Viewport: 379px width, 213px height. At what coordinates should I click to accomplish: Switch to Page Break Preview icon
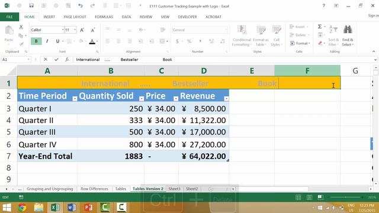pyautogui.click(x=320, y=198)
